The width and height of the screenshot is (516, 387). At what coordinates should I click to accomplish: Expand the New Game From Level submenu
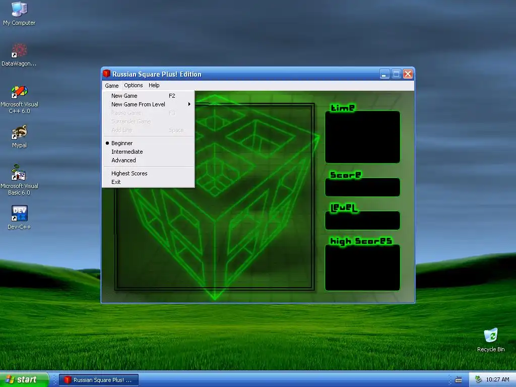149,104
